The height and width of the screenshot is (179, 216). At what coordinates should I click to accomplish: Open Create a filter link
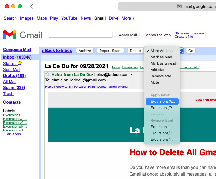(x=184, y=37)
